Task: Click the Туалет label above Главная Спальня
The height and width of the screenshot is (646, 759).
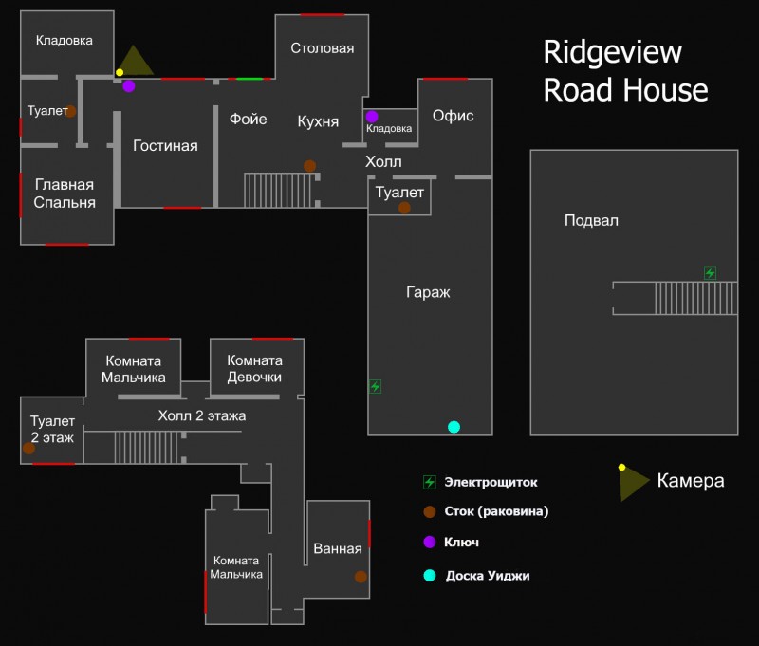Action: 47,111
